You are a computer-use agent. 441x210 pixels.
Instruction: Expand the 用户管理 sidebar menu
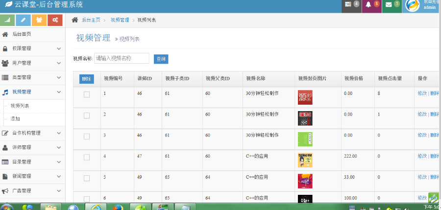tap(32, 63)
